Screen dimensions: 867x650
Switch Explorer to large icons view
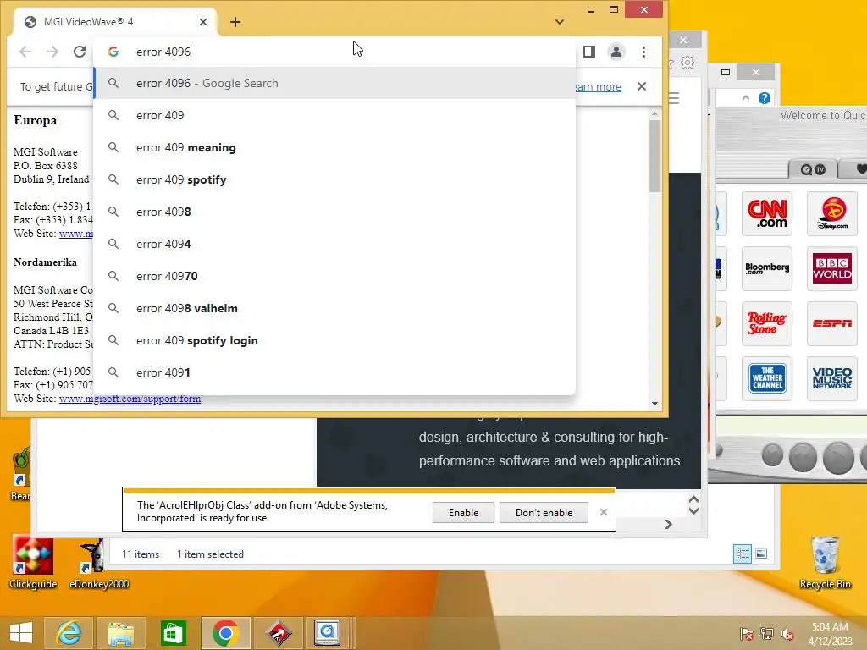tap(761, 554)
